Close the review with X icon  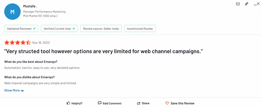259,4
